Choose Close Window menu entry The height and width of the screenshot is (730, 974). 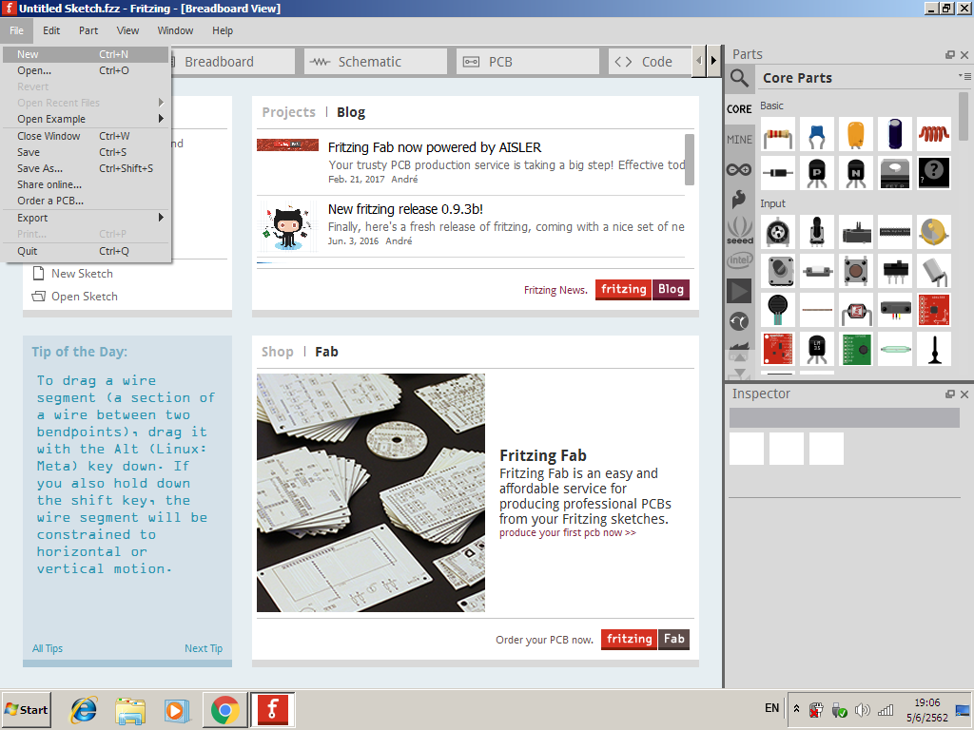86,136
